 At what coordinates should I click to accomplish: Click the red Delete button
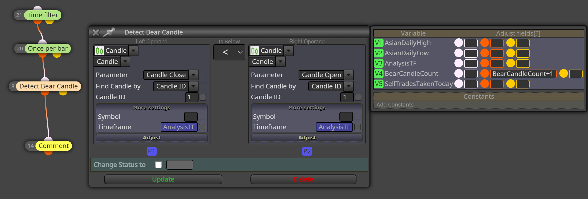tap(303, 179)
